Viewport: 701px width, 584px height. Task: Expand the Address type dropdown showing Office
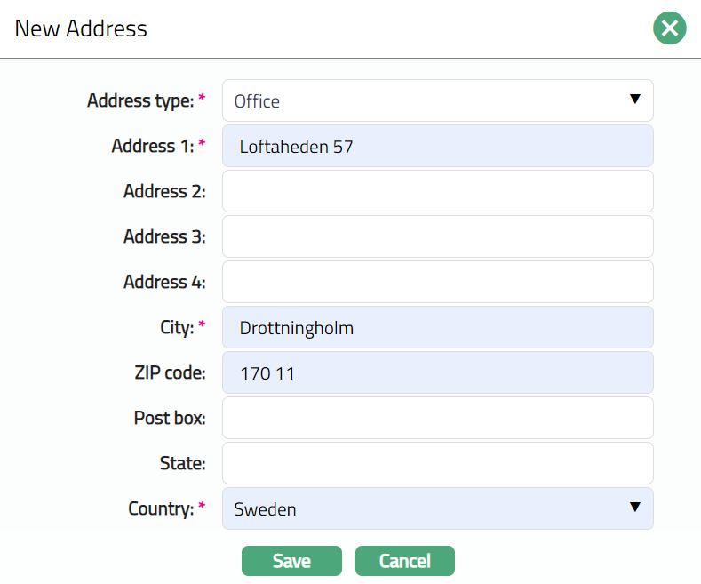point(437,100)
